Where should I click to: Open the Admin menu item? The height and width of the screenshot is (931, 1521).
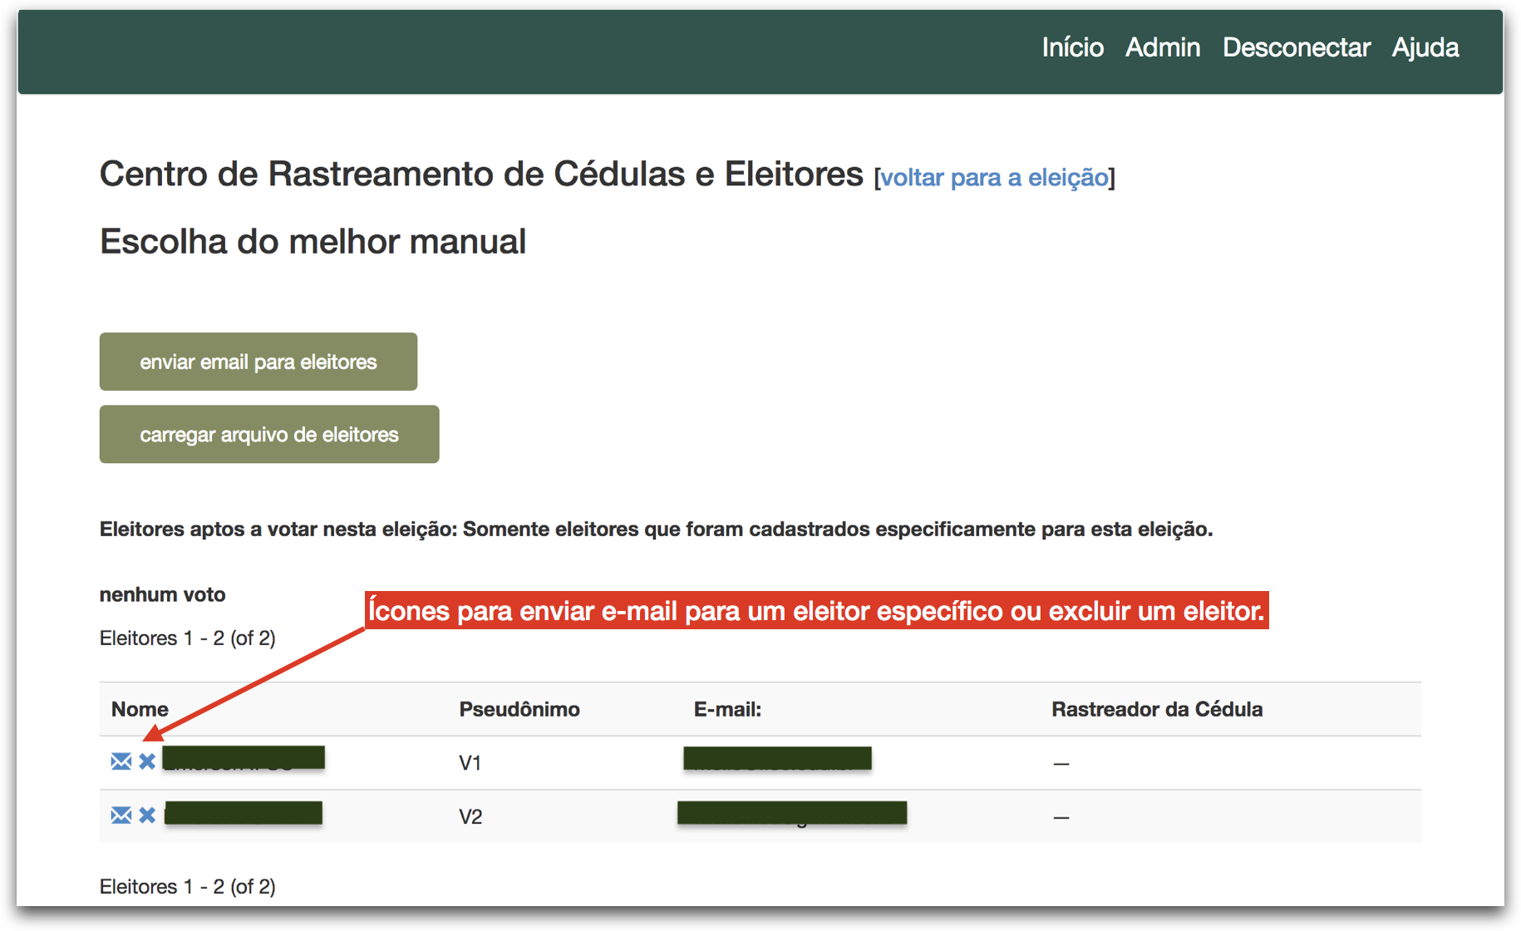1162,47
